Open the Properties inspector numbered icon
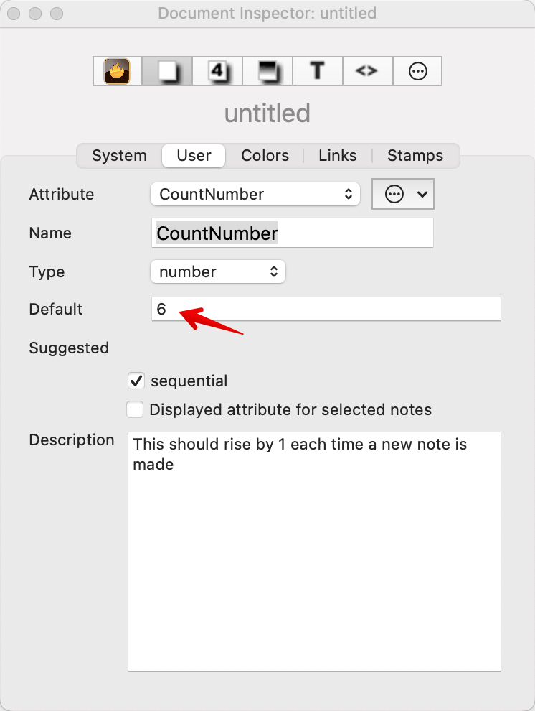Viewport: 535px width, 711px height. point(217,71)
